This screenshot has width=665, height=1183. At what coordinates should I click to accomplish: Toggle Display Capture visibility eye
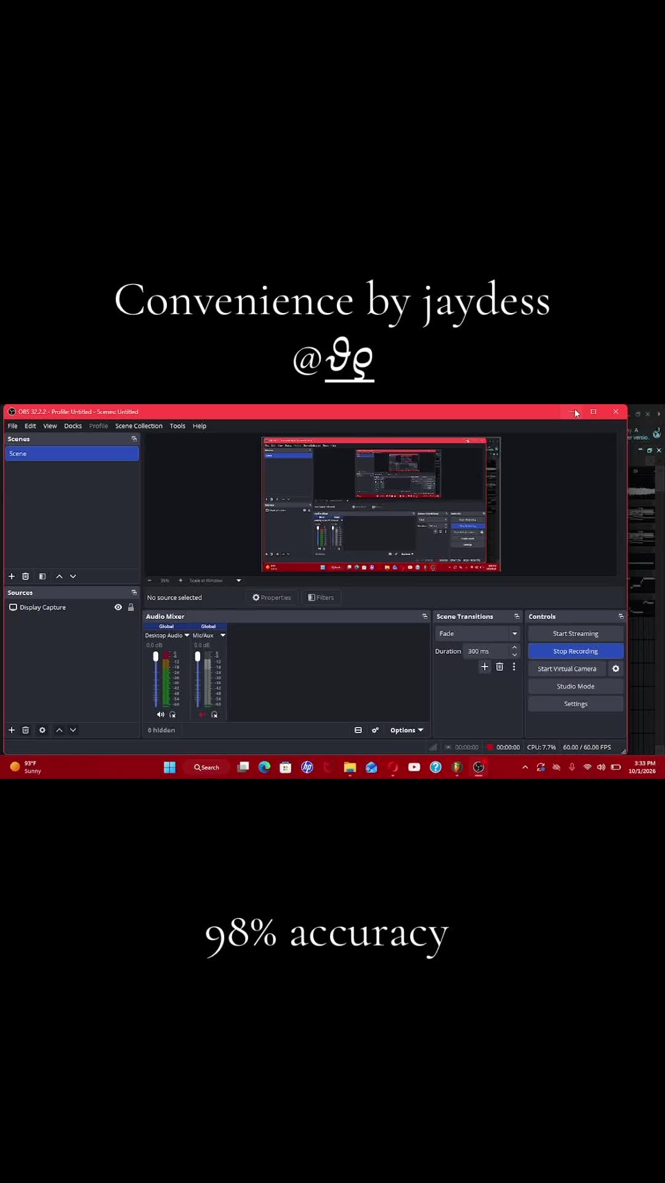point(118,607)
